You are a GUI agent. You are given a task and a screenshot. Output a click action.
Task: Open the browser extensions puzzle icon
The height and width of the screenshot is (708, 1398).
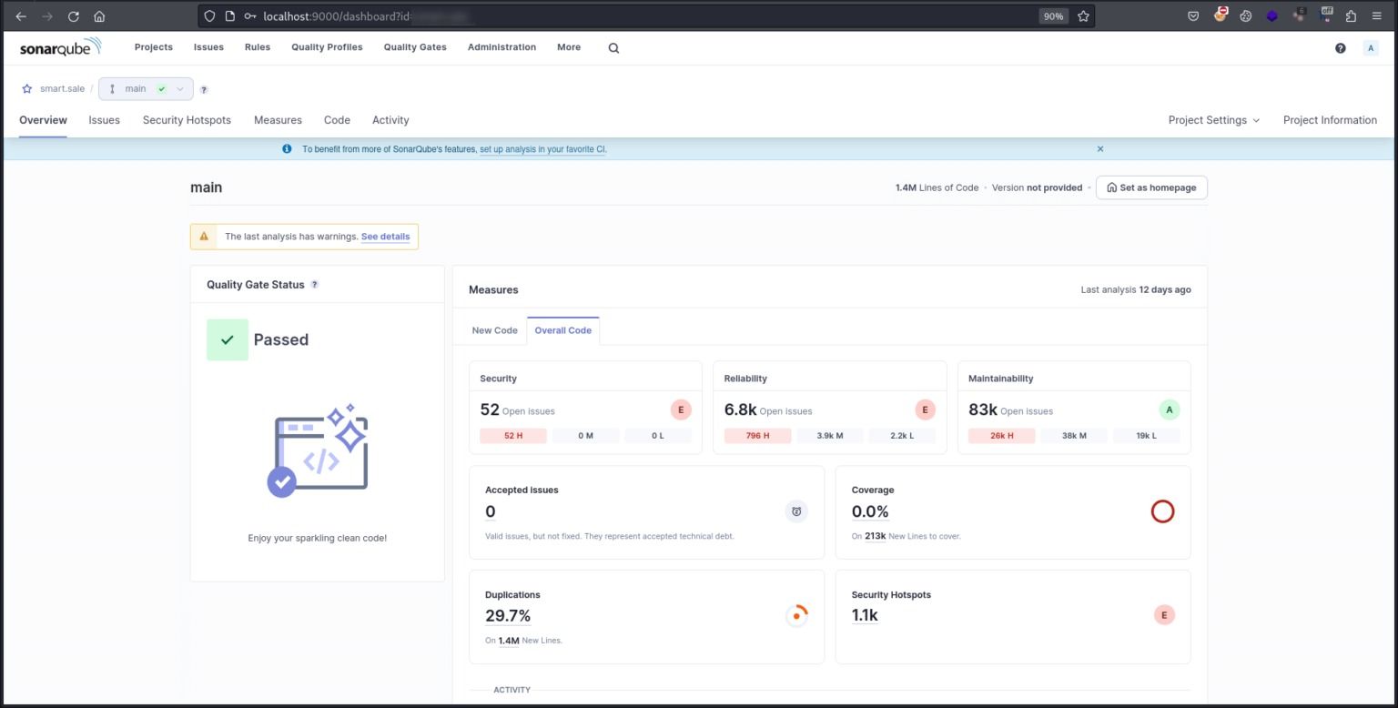(x=1351, y=16)
